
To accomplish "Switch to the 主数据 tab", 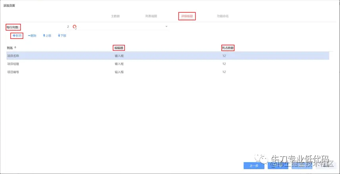I will click(115, 16).
